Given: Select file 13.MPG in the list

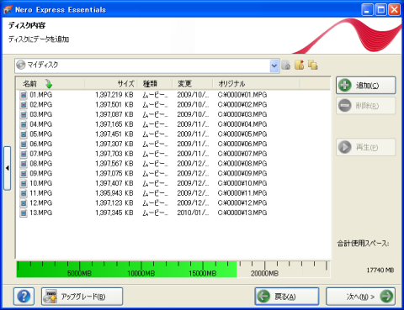Looking at the screenshot, I should coord(41,213).
